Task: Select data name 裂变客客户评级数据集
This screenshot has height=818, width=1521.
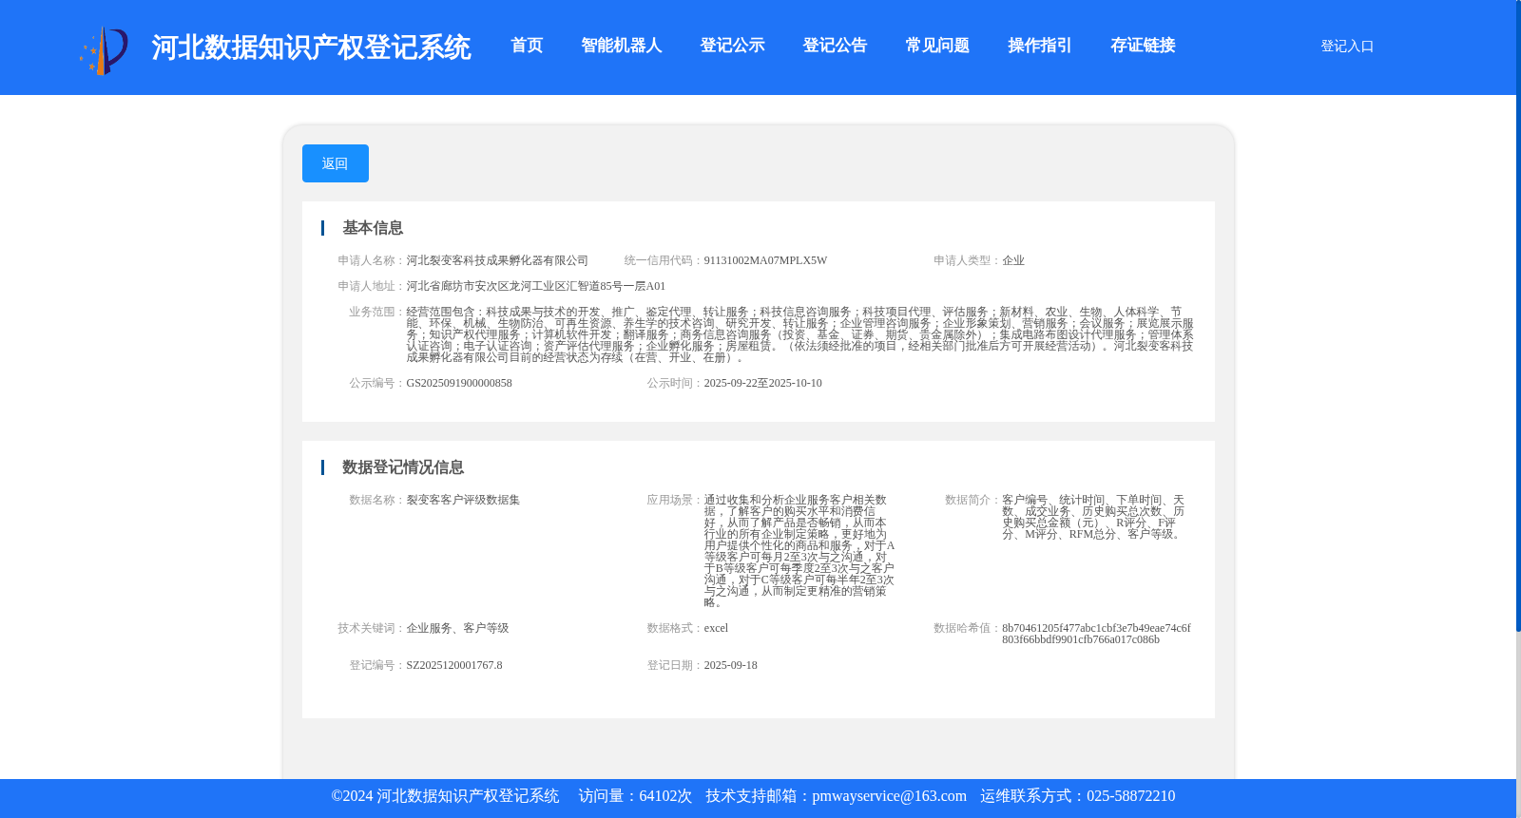Action: tap(463, 500)
